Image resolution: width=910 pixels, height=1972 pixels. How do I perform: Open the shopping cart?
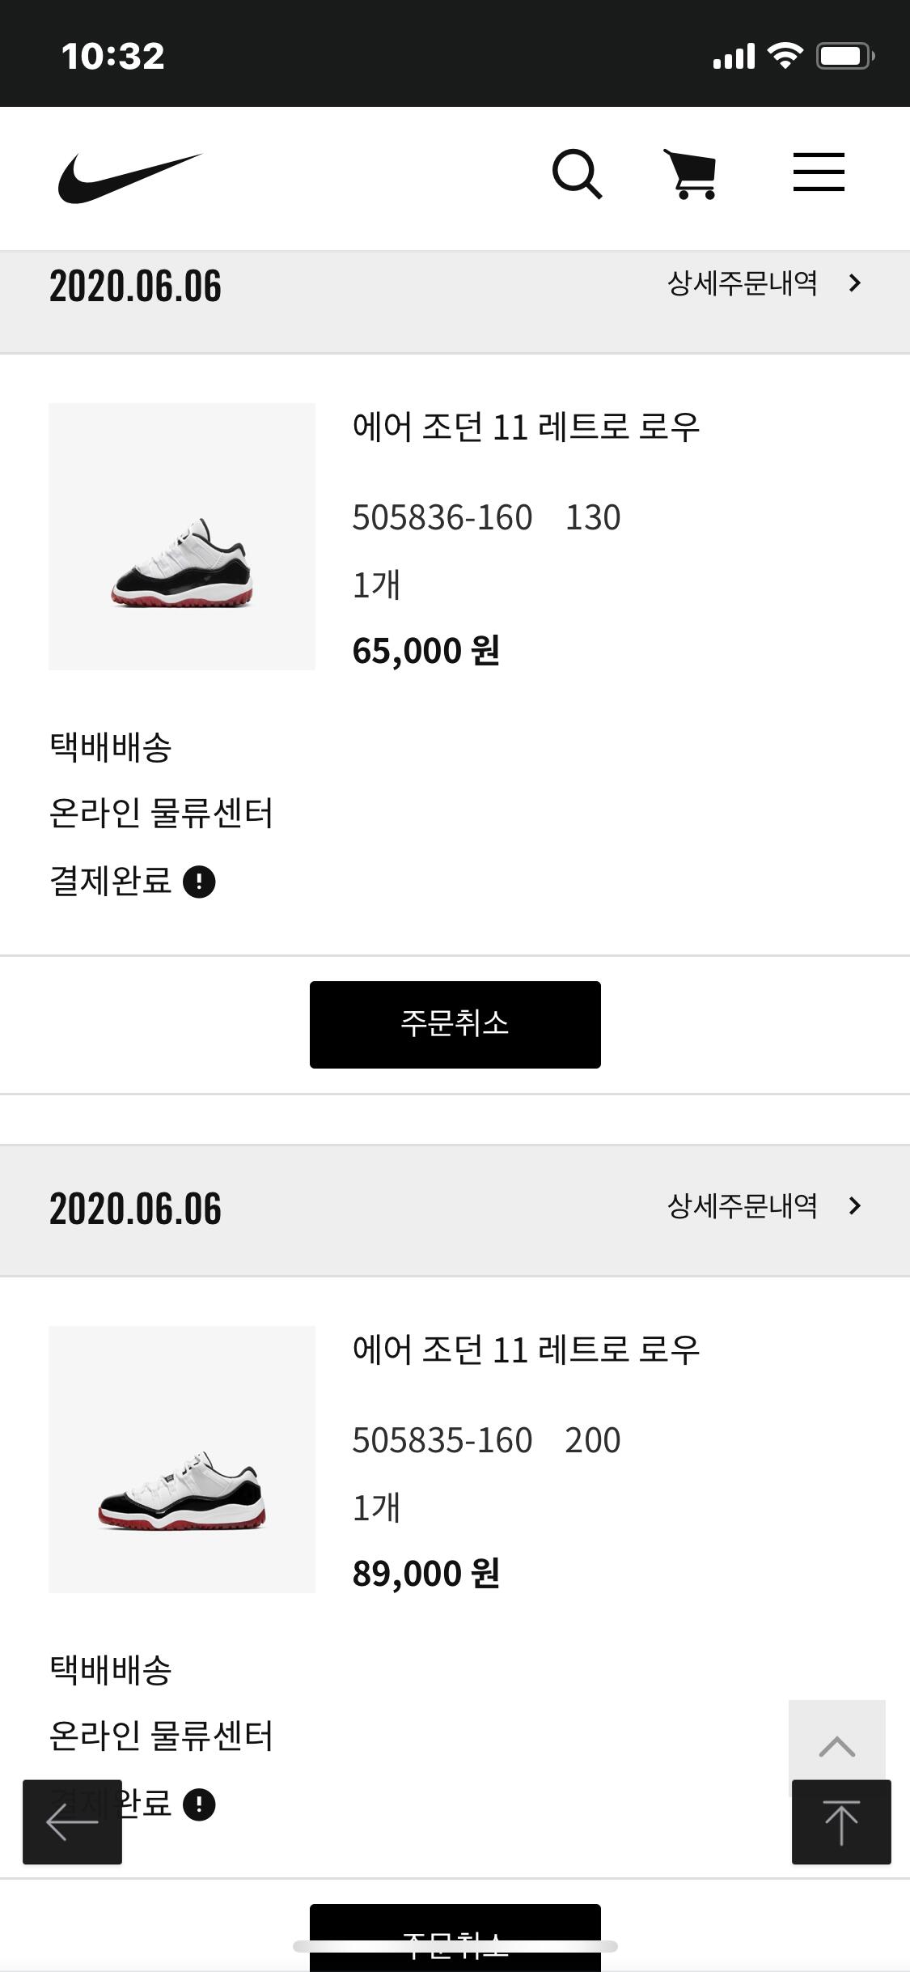(691, 173)
